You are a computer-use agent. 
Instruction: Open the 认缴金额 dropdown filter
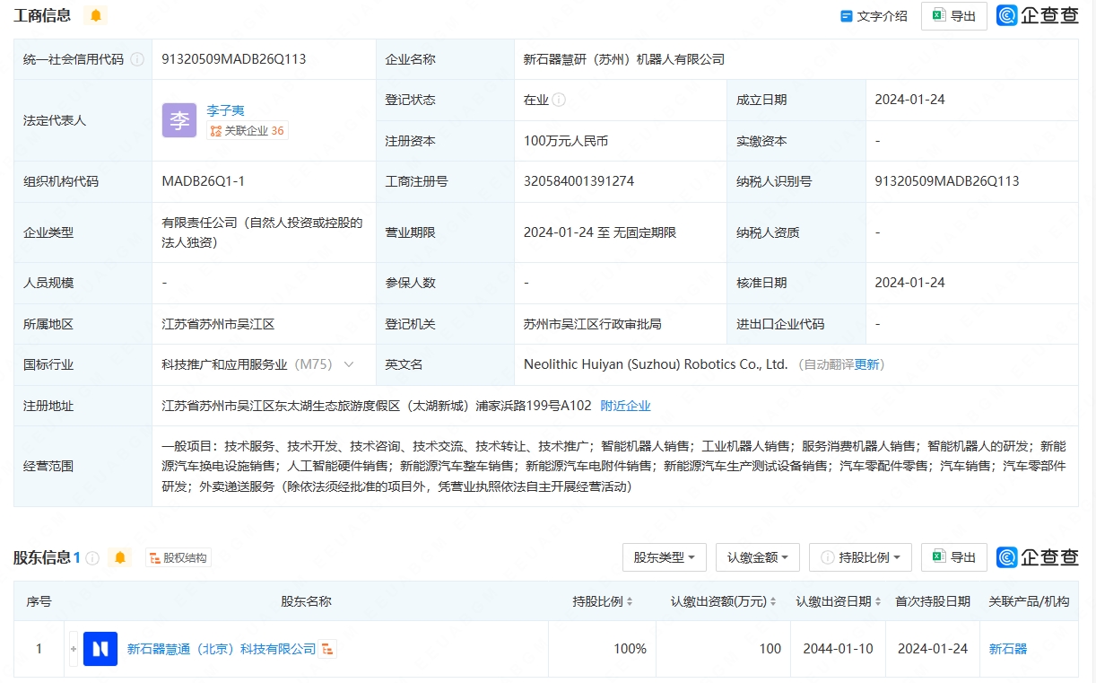[757, 557]
